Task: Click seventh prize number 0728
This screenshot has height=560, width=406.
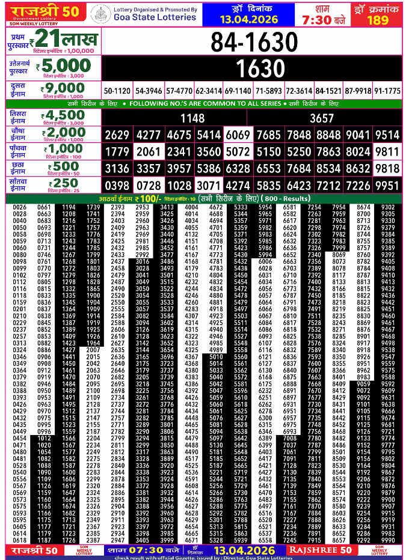Action: coord(149,185)
